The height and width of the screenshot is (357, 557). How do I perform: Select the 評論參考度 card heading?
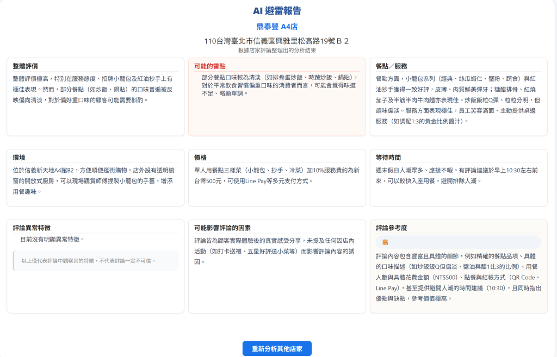(x=392, y=228)
